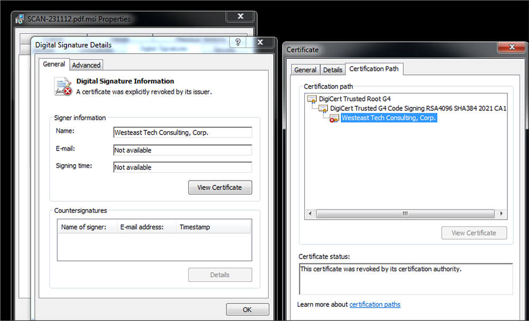Screen dimensions: 529x321
Task: Click the left arrow of the certification path scrollbar
Action: coord(310,213)
